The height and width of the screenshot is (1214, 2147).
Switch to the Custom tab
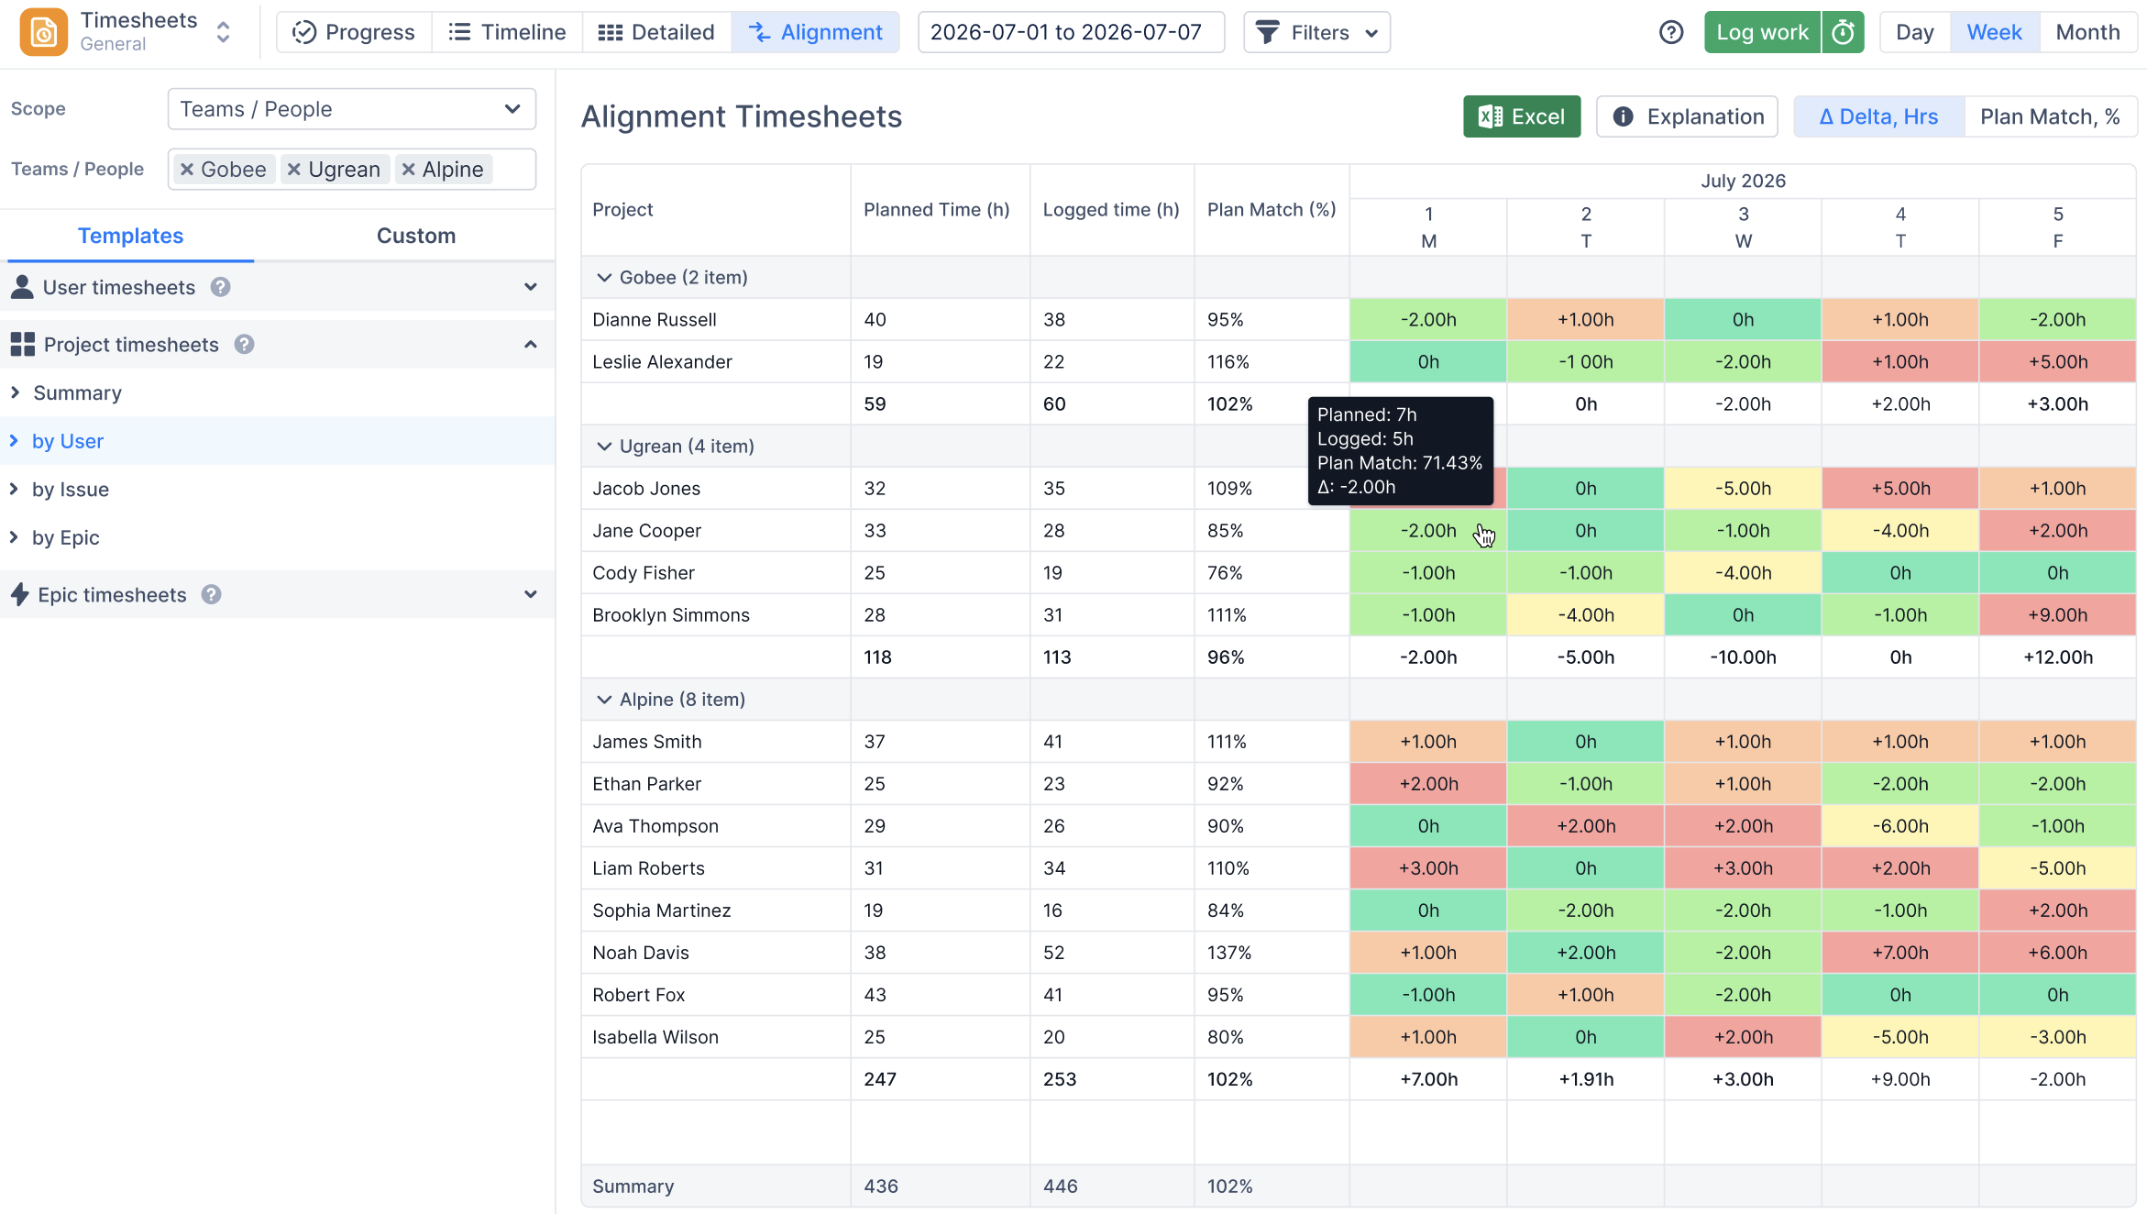click(416, 236)
